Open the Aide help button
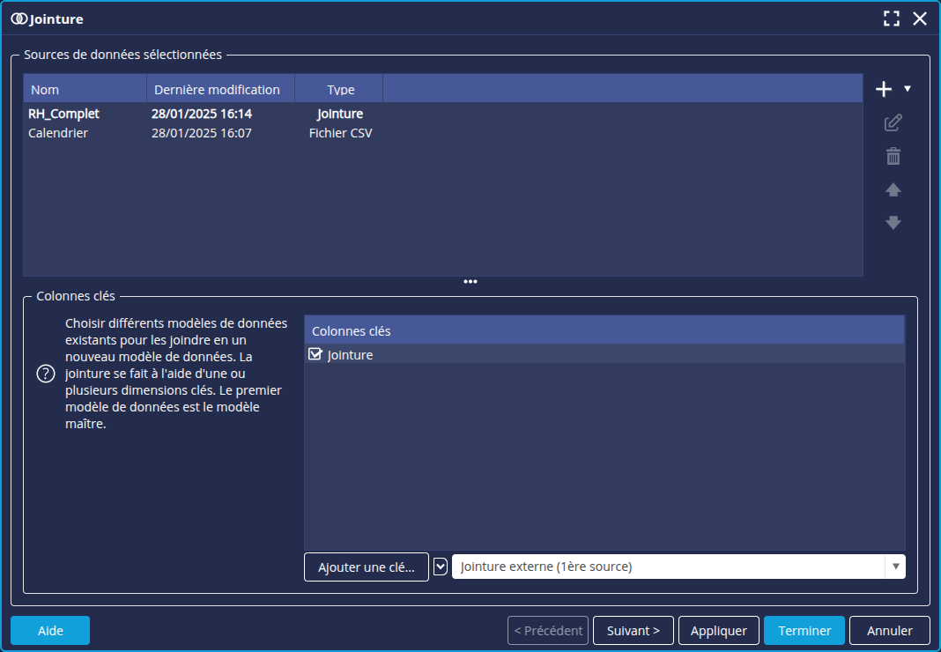The height and width of the screenshot is (652, 941). [50, 631]
